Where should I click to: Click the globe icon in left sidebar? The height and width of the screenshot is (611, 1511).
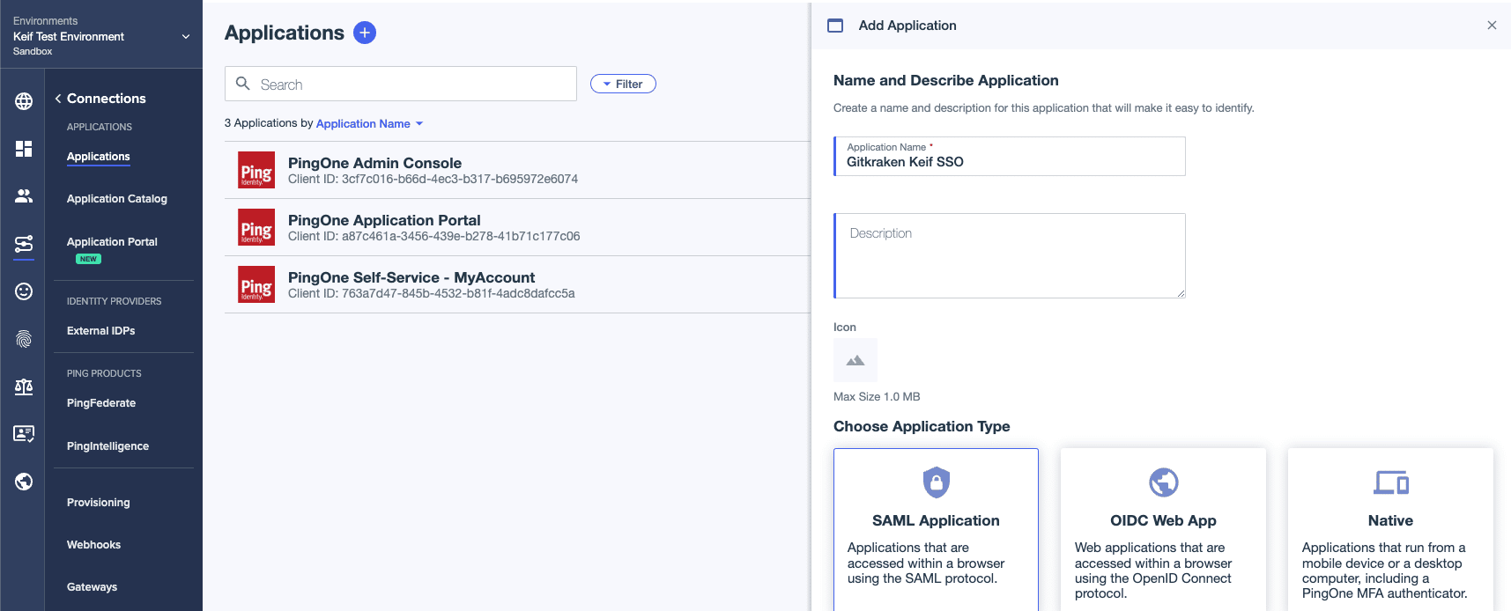[24, 101]
